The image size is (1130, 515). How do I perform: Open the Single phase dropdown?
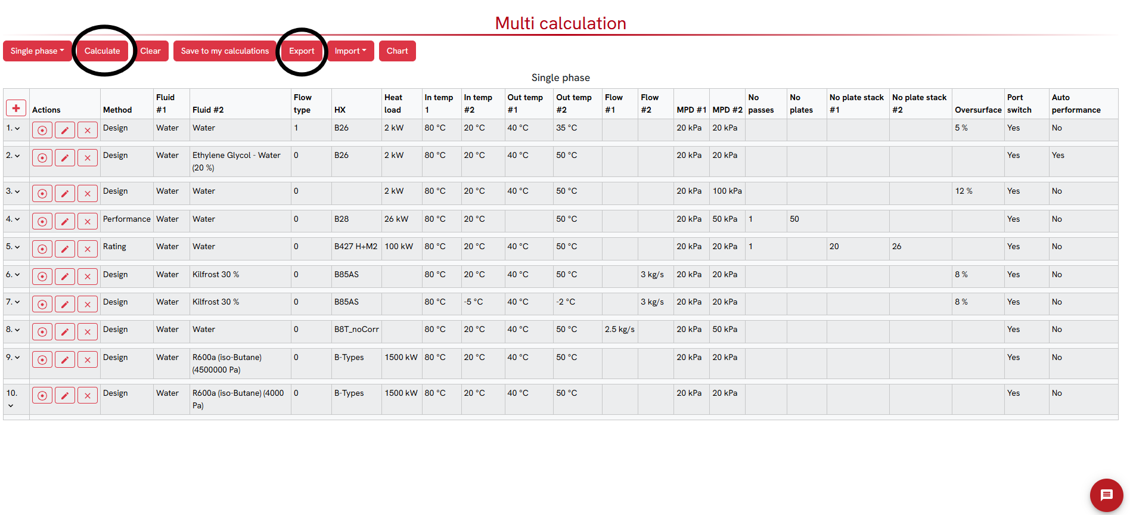[x=37, y=51]
